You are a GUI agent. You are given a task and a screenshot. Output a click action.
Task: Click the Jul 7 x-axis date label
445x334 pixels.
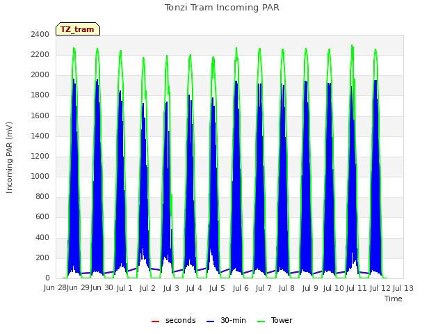tap(264, 288)
